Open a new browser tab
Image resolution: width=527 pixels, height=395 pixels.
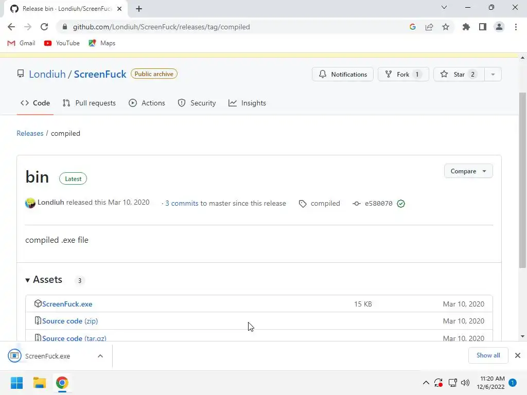pos(139,9)
